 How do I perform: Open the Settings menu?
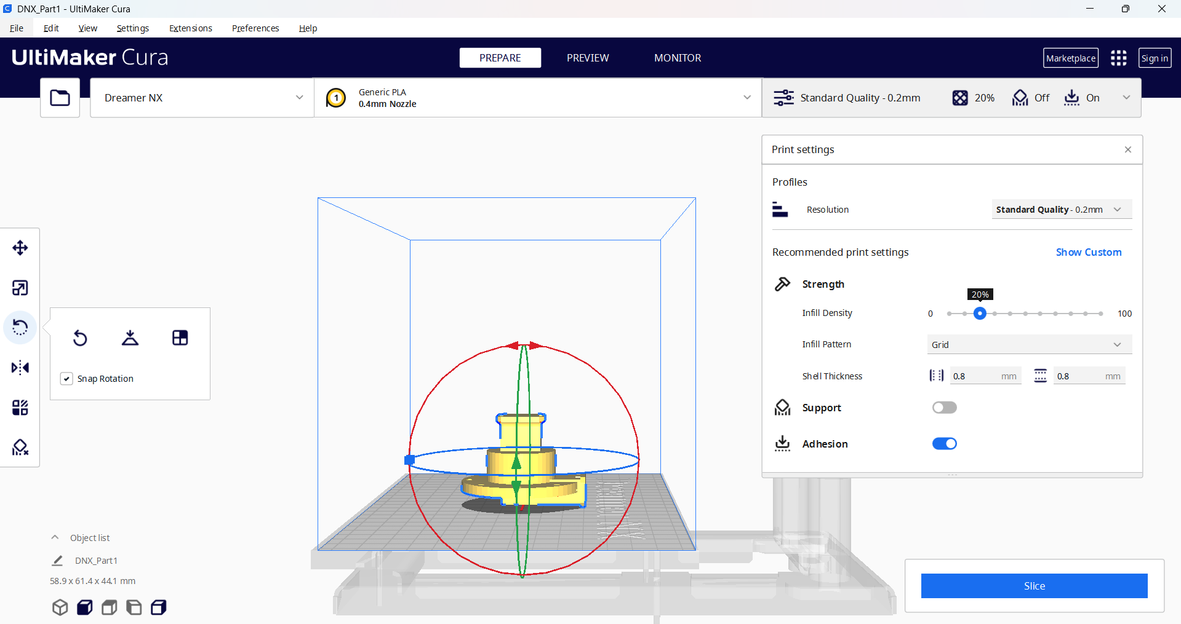(x=133, y=28)
